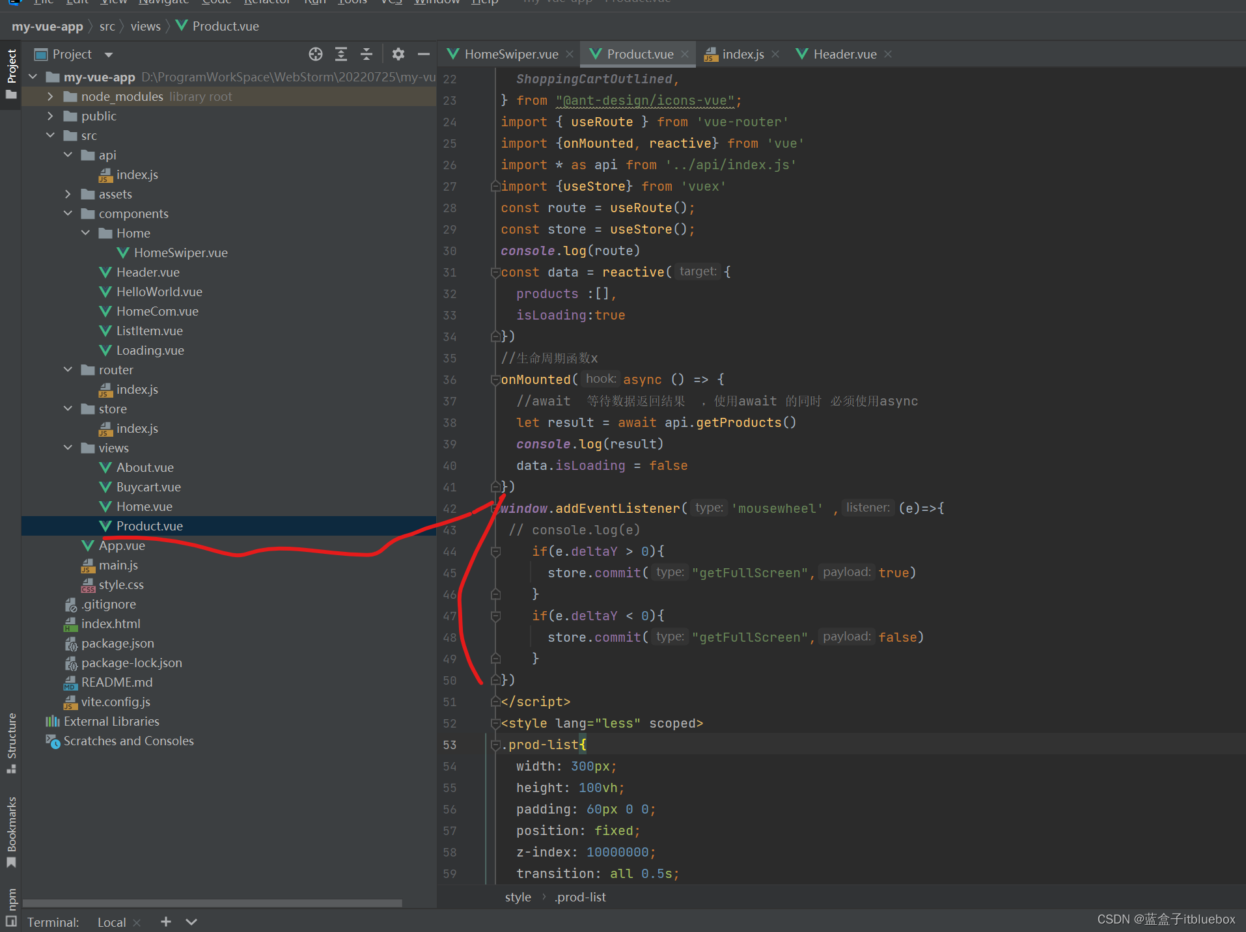Select Loading.vue file
The height and width of the screenshot is (932, 1246).
(150, 350)
